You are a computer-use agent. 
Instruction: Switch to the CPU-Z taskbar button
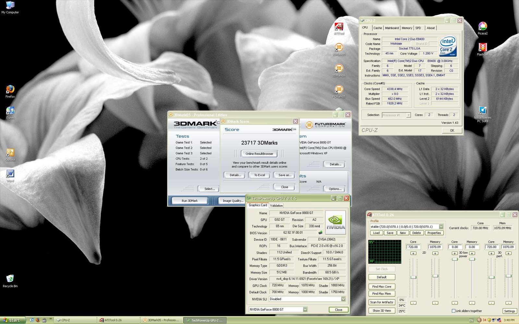(75, 320)
